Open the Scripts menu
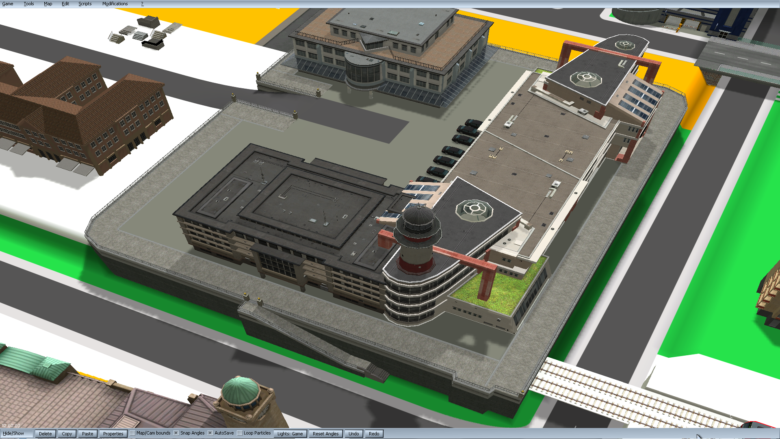780x439 pixels. (85, 4)
